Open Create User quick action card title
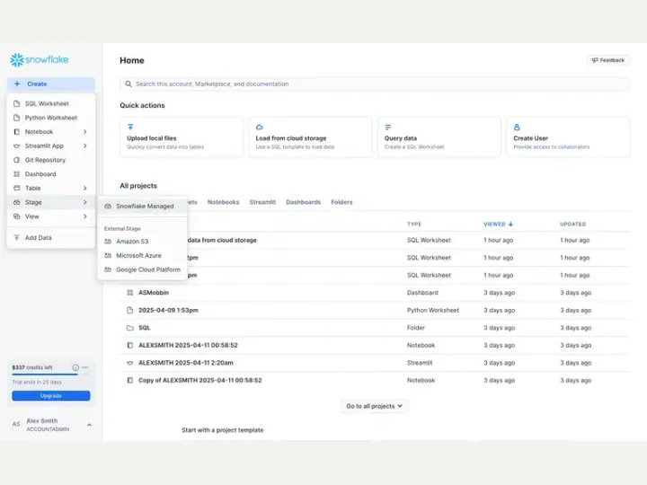 click(x=531, y=138)
